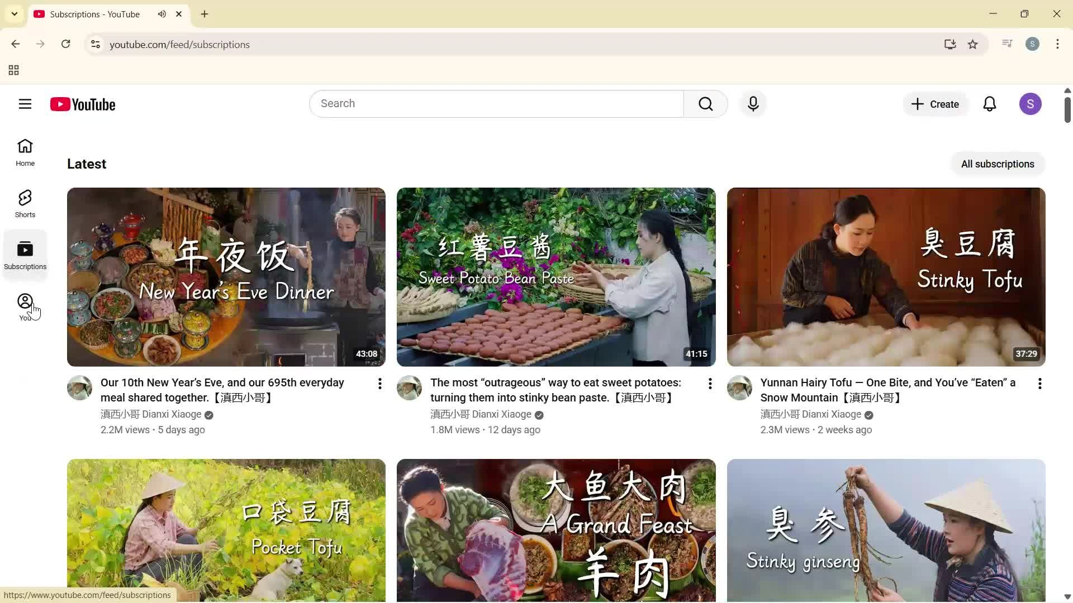This screenshot has width=1073, height=603.
Task: Run a search with the magnifying glass icon
Action: tap(705, 103)
